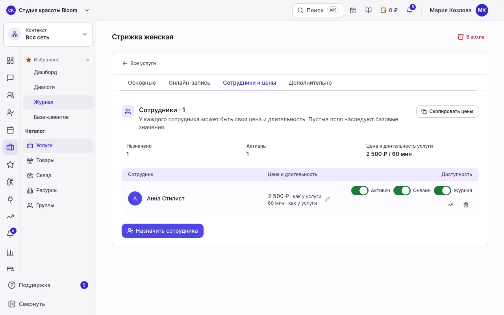Screen dimensions: 504x315
Task: Click the Назначить сотрудника button
Action: coord(163,231)
